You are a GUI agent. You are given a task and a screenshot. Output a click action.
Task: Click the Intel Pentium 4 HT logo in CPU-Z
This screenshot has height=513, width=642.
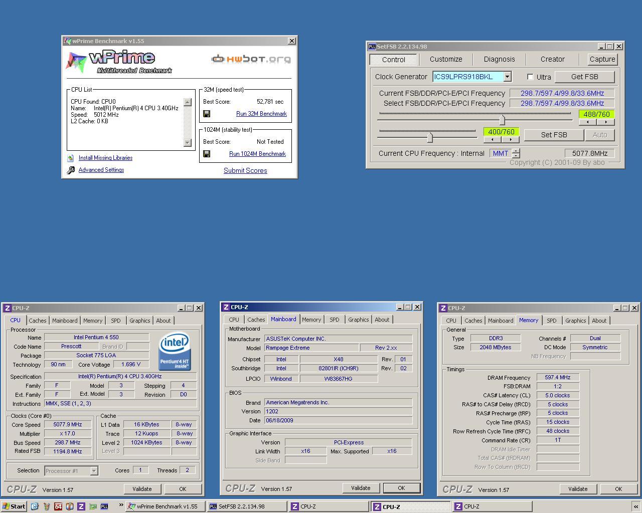pos(175,352)
